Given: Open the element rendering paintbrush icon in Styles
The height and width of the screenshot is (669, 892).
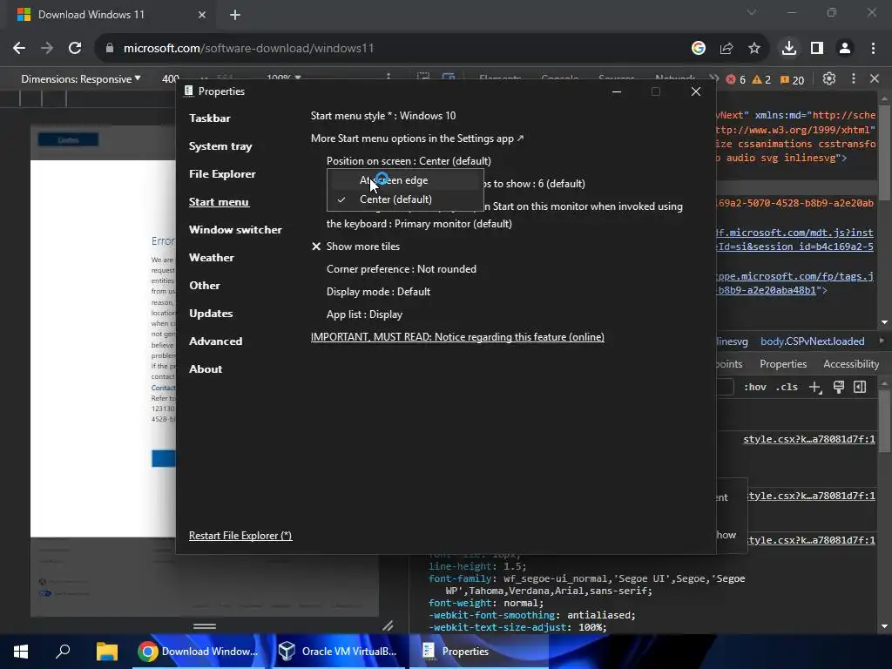Looking at the screenshot, I should 839,388.
